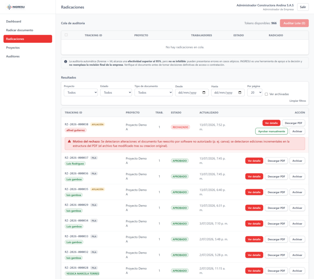View detail of RZ-2026-000029

click(x=254, y=208)
